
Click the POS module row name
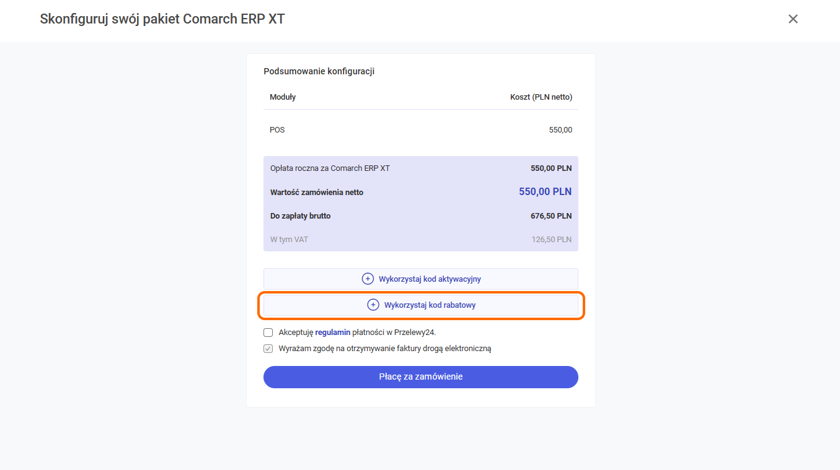click(277, 130)
